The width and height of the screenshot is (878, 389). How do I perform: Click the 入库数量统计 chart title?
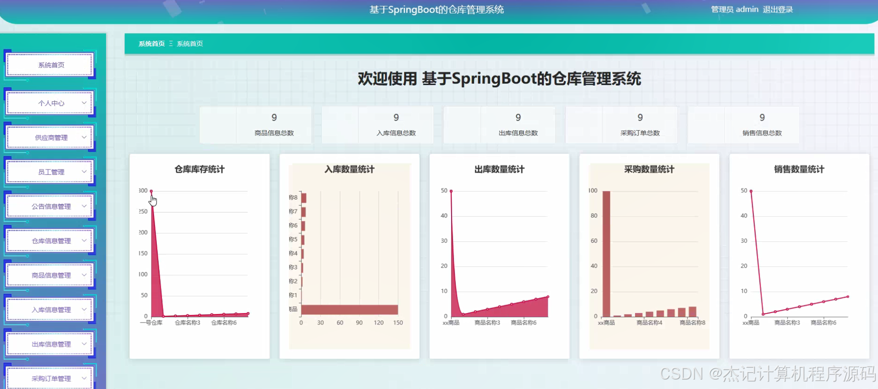point(349,169)
